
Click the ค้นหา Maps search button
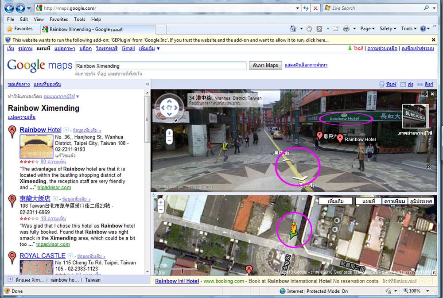pos(265,66)
